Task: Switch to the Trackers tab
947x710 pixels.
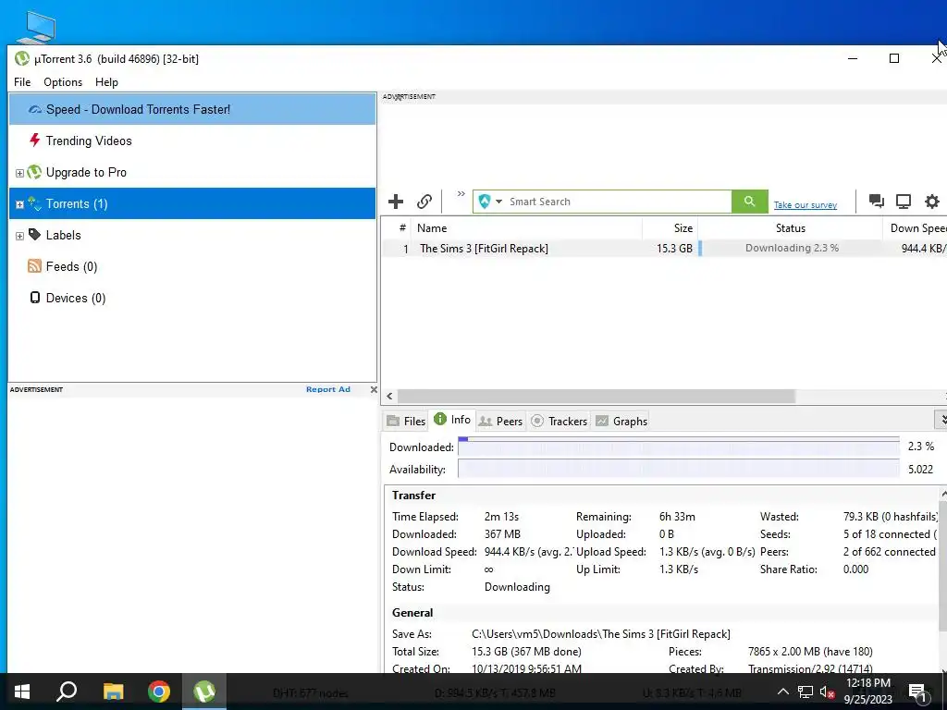Action: [x=560, y=421]
